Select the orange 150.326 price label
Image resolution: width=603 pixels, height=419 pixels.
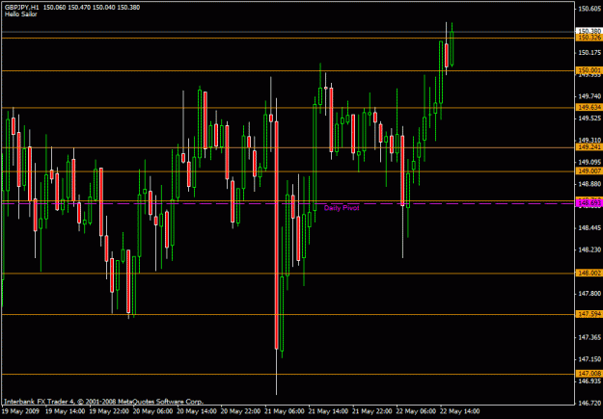(589, 38)
